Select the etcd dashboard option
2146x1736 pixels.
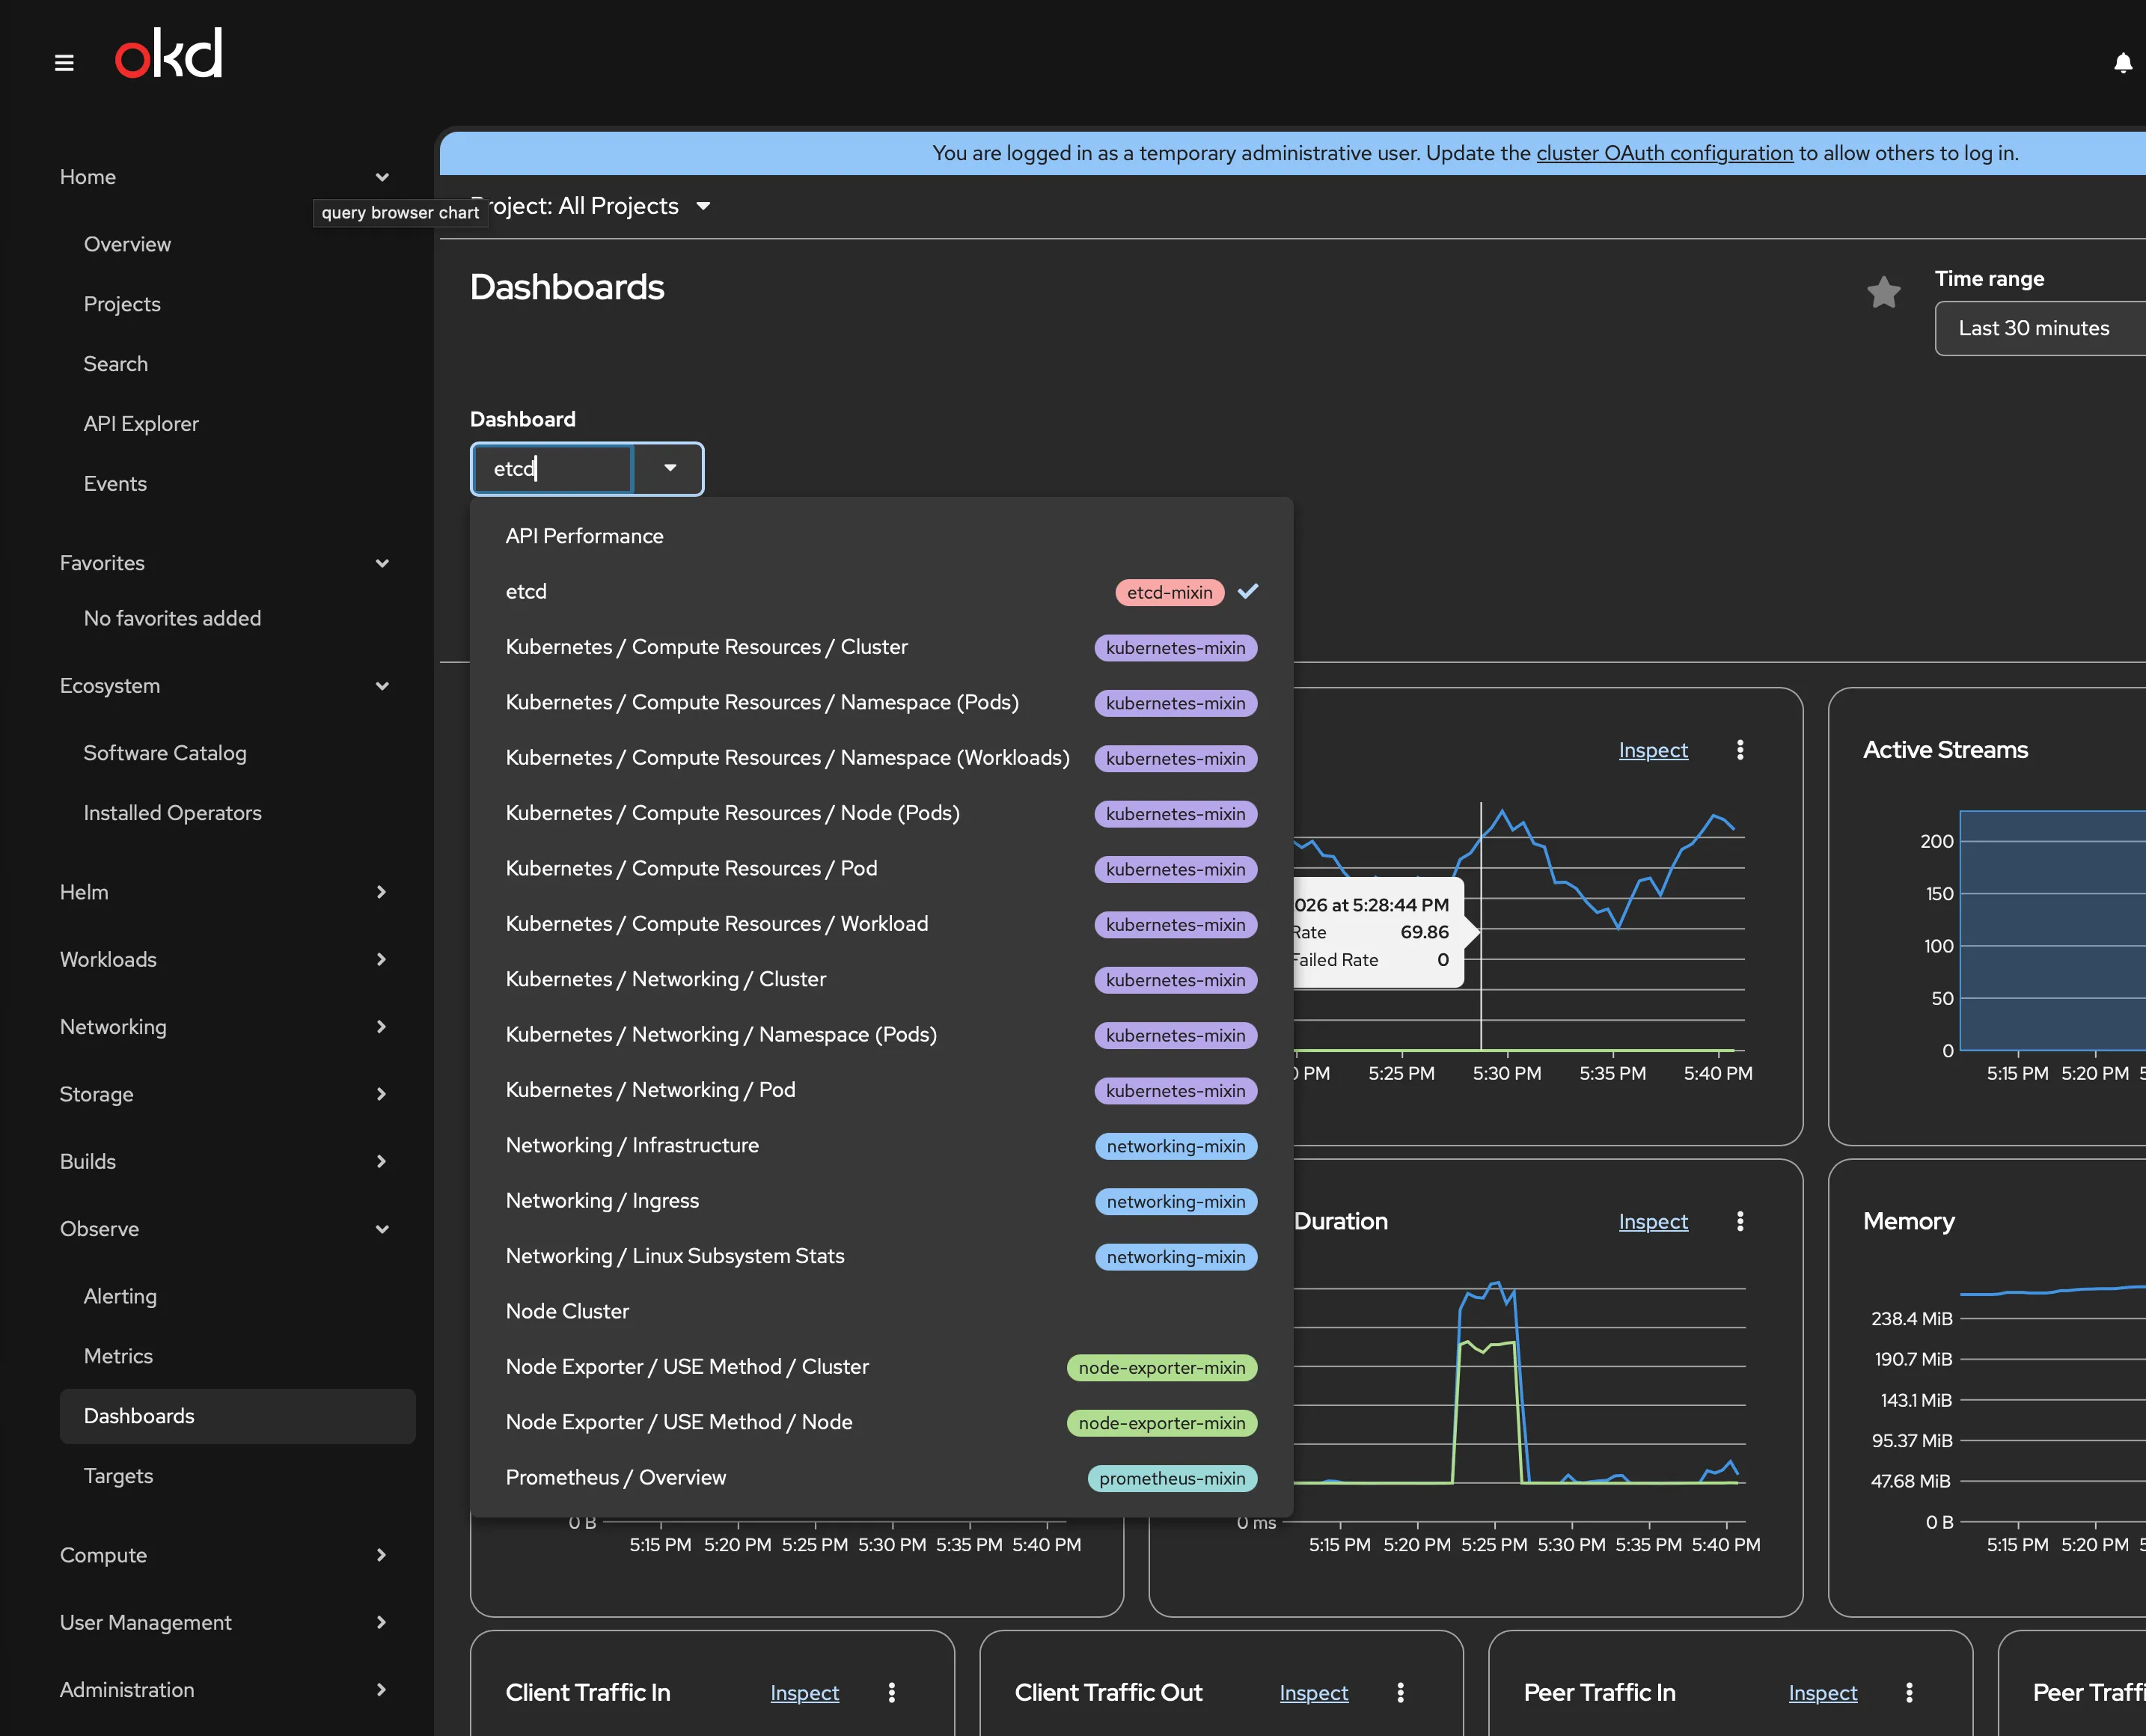(881, 591)
